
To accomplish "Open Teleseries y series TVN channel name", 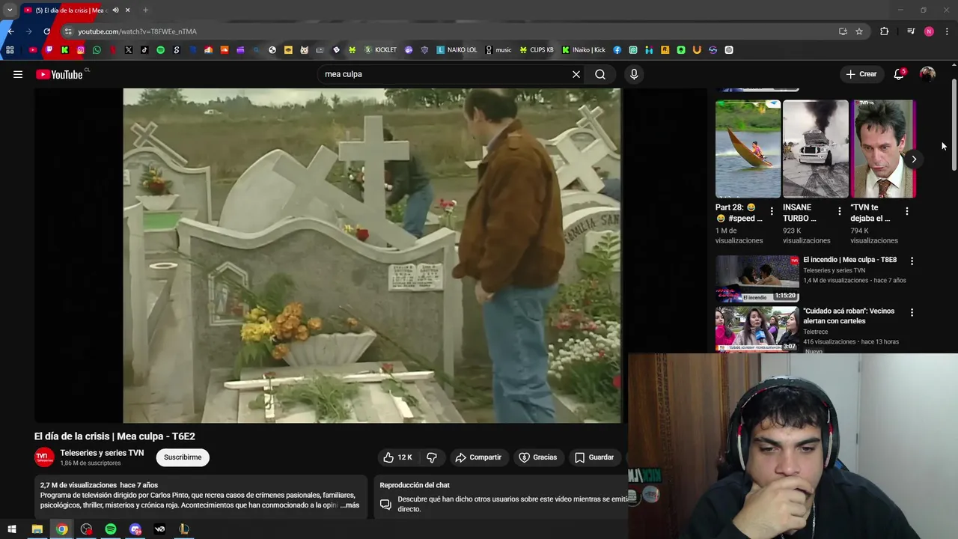I will click(102, 453).
